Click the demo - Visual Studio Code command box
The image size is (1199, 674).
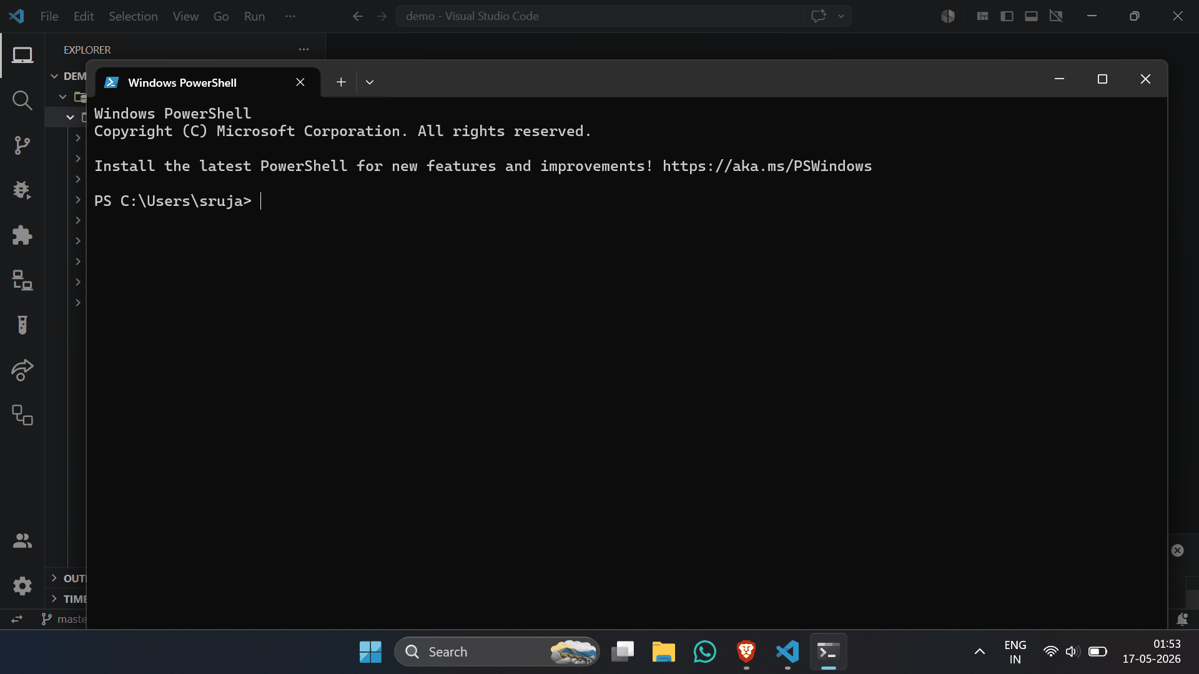click(599, 16)
